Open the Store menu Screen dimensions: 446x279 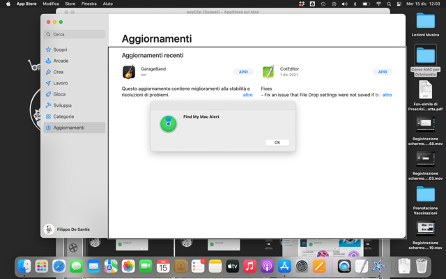click(x=70, y=3)
